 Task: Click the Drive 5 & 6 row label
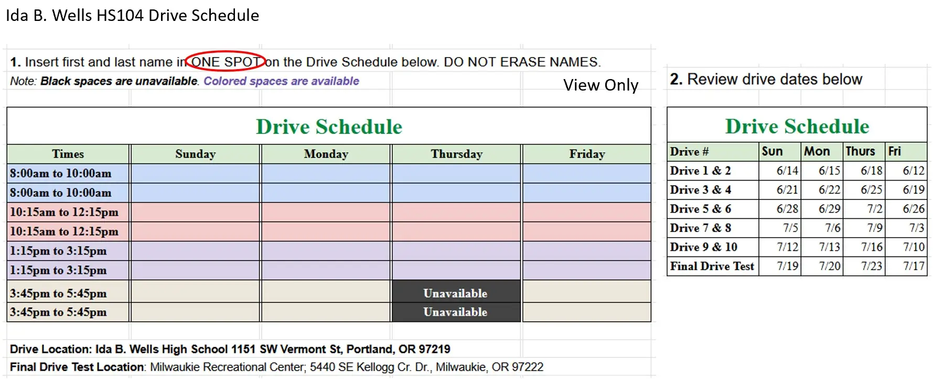tap(700, 209)
